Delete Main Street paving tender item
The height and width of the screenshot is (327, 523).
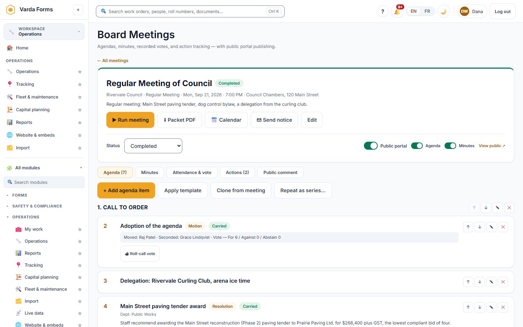[503, 307]
